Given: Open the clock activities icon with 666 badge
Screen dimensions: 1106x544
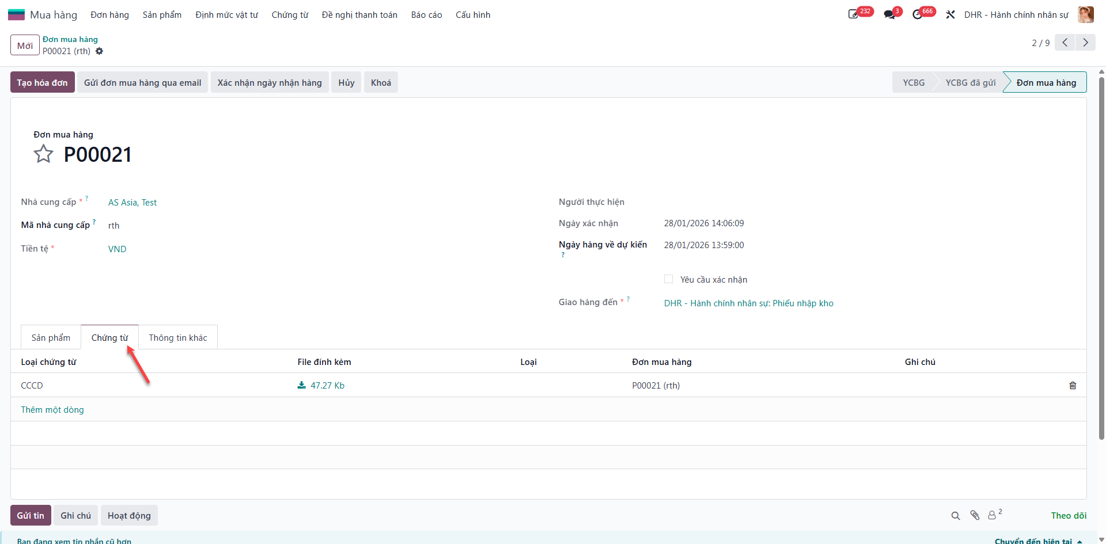Looking at the screenshot, I should pos(918,14).
